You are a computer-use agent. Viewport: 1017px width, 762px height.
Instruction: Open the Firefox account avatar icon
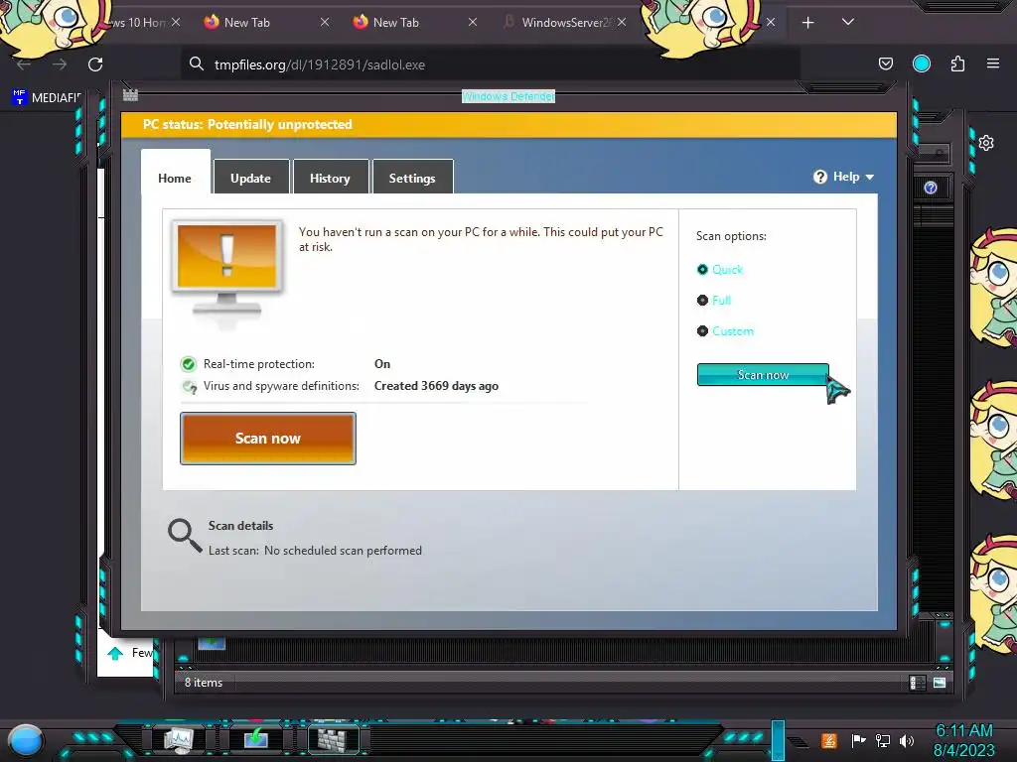click(922, 63)
